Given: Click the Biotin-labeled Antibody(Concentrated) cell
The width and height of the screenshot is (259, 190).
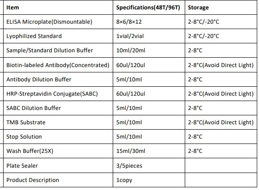Looking at the screenshot, I should (x=58, y=65).
